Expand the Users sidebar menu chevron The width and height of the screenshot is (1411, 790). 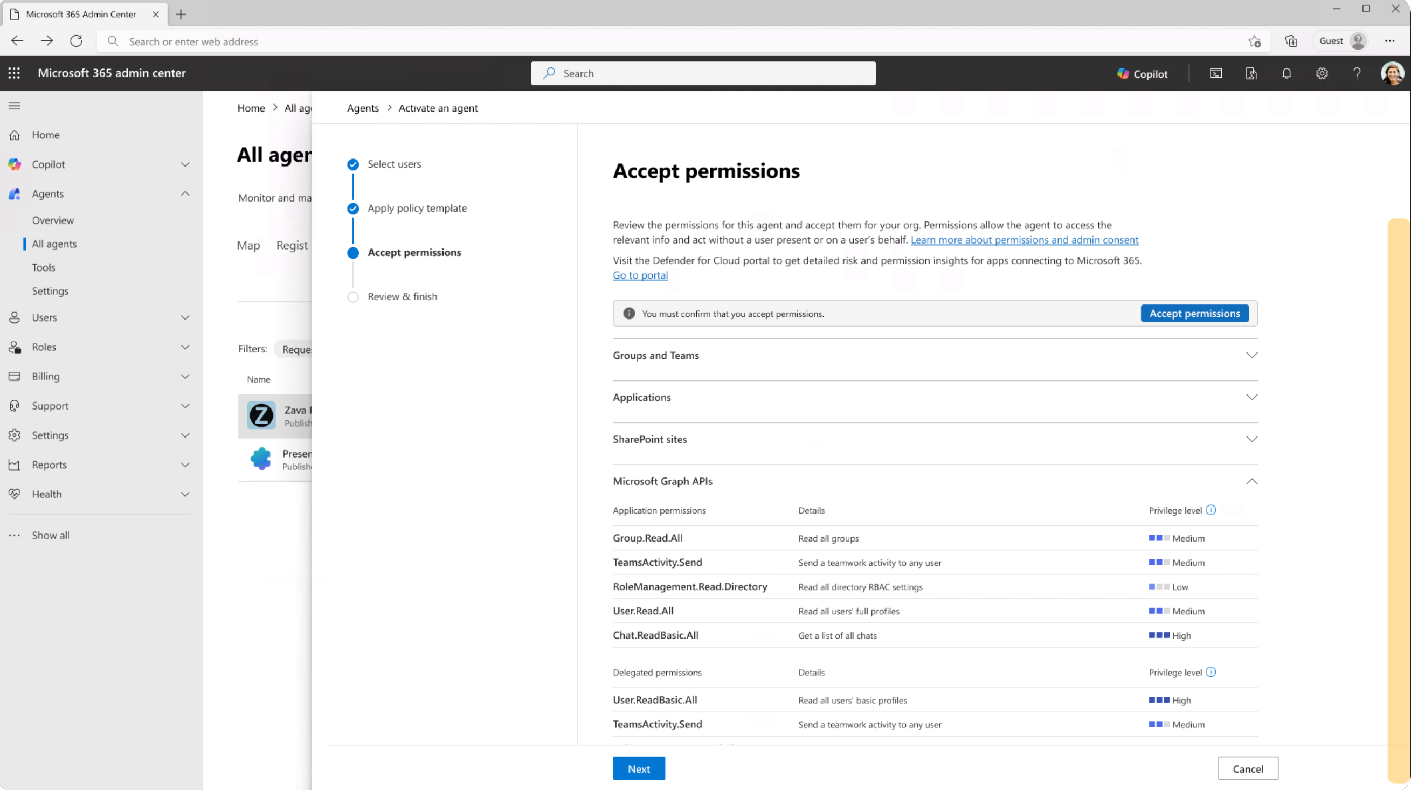(185, 318)
